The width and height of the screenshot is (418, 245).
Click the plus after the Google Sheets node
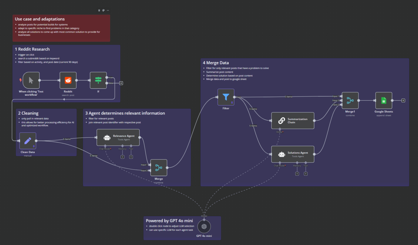[403, 101]
